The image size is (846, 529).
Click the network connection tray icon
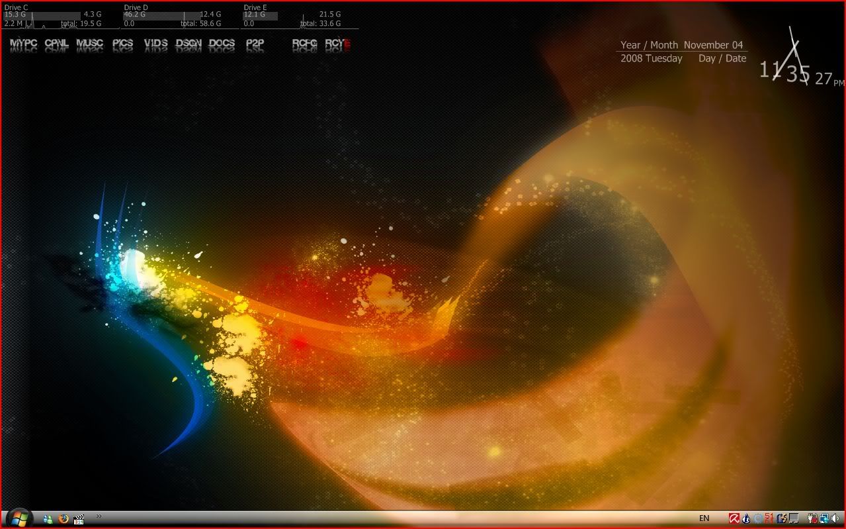tap(824, 518)
